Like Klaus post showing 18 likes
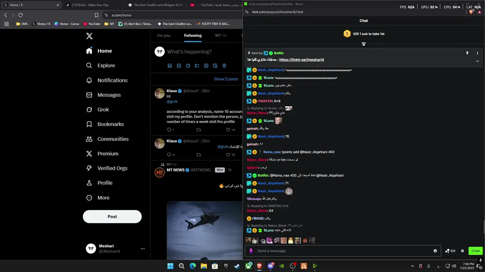Viewport: 485px width, 272px height. click(x=230, y=155)
